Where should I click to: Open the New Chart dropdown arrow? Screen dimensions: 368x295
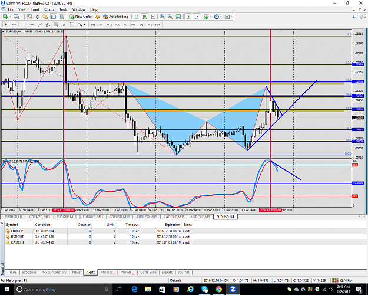pos(10,17)
